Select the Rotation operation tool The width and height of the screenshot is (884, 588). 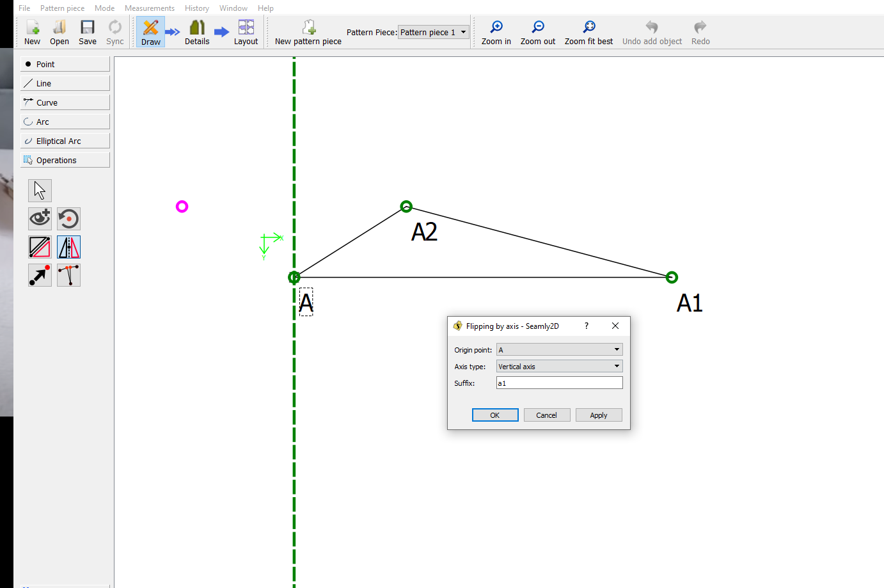[68, 219]
